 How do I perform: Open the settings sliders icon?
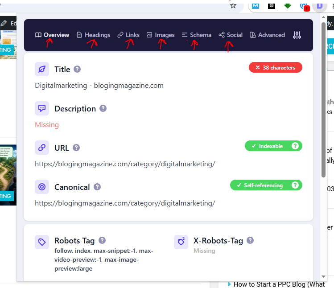tap(297, 35)
